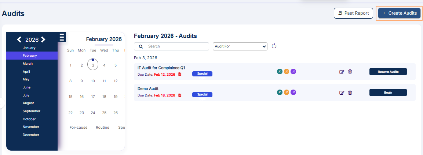The width and height of the screenshot is (423, 155).
Task: Click Special tag on IT Audit row
Action: pos(202,73)
